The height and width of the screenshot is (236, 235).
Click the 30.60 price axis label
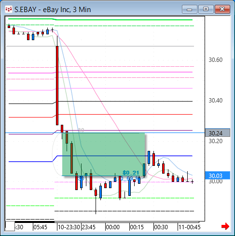coord(216,60)
